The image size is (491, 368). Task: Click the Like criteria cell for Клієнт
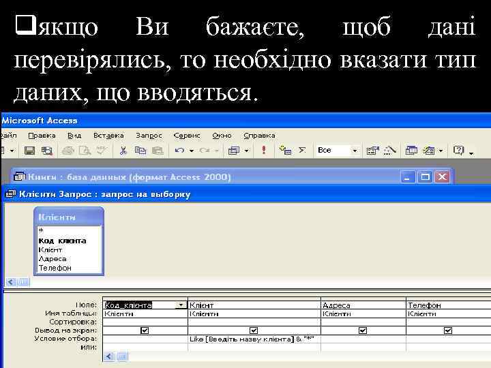[254, 339]
